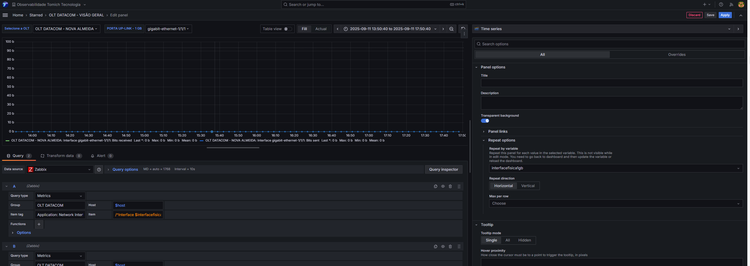Screen dimensions: 750x266
Task: Hide the response of query B
Action: pyautogui.click(x=443, y=246)
